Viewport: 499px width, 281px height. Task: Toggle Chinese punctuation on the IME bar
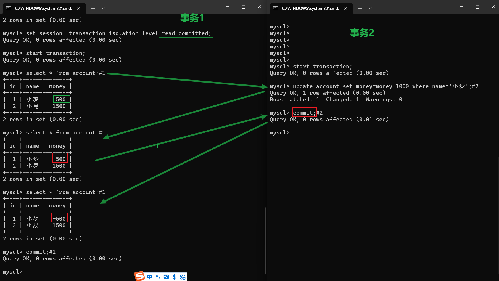click(158, 277)
